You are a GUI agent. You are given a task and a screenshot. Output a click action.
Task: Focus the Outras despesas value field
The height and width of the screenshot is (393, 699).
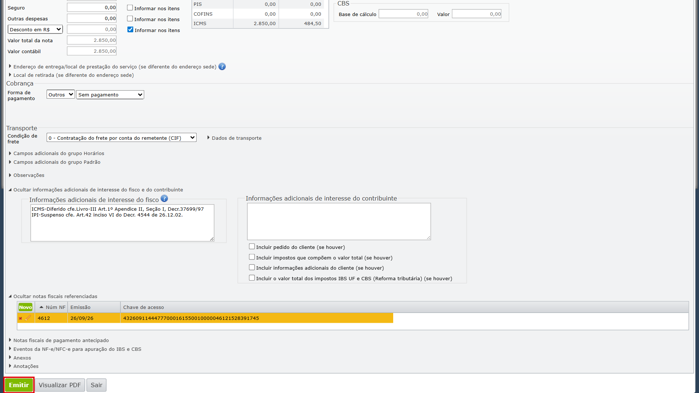click(92, 19)
